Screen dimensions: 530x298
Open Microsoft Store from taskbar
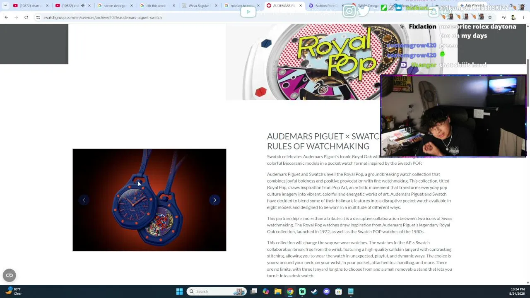tap(338, 291)
